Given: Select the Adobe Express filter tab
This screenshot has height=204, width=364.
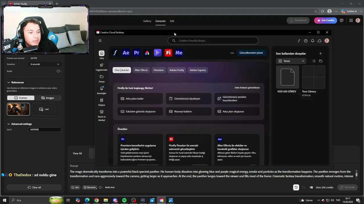Looking at the screenshot, I should [198, 70].
